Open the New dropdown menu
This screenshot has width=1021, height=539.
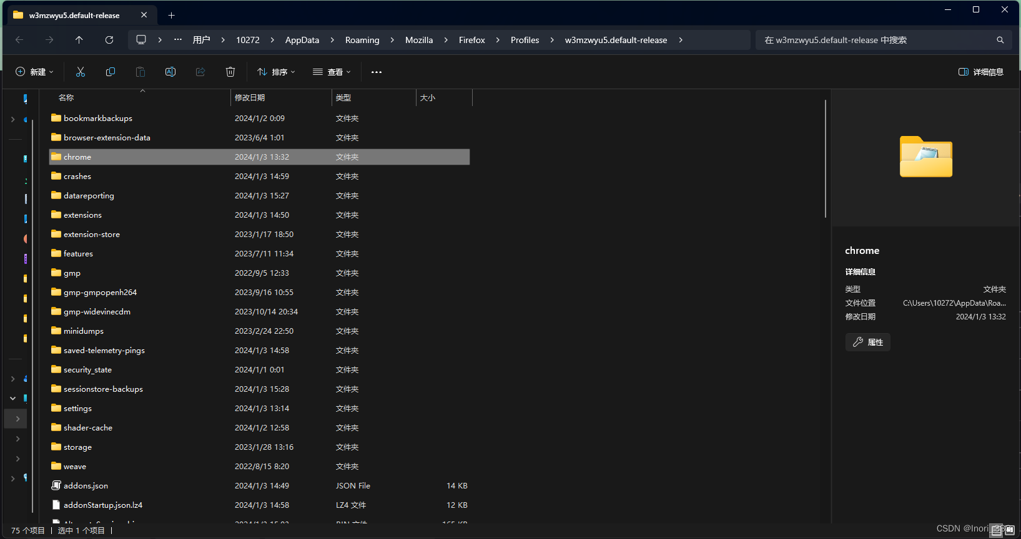coord(34,72)
